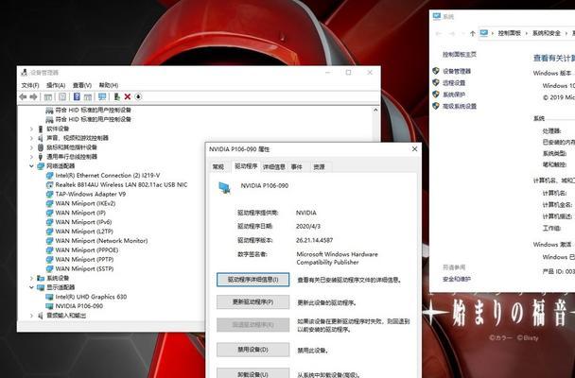
Task: Click the 系统和安全 breadcrumb in address bar
Action: click(x=547, y=33)
